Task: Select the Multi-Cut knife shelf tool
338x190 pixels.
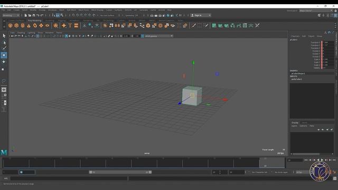Action: tap(194, 26)
